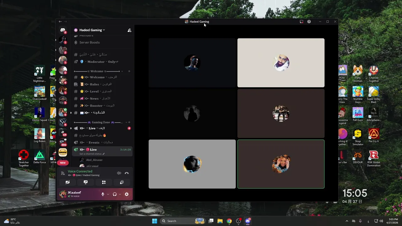Show hidden system tray icons chevron
Screen dimensions: 402x226
pos(347,221)
